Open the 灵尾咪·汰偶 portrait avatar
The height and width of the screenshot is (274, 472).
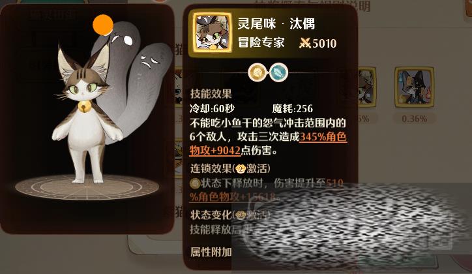click(x=213, y=33)
